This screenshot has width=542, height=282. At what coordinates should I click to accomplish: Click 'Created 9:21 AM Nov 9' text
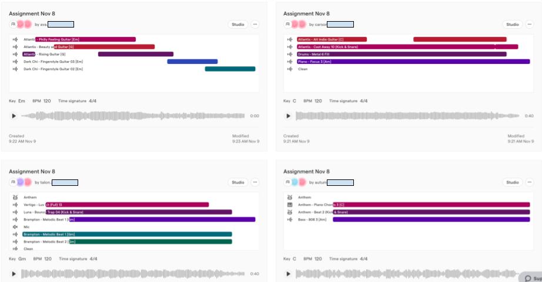(297, 138)
